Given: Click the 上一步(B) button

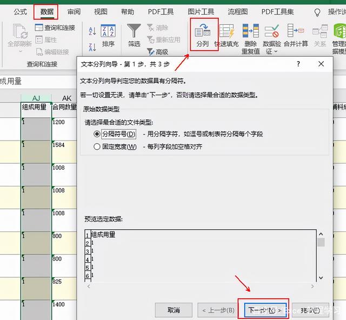Looking at the screenshot, I should (218, 310).
